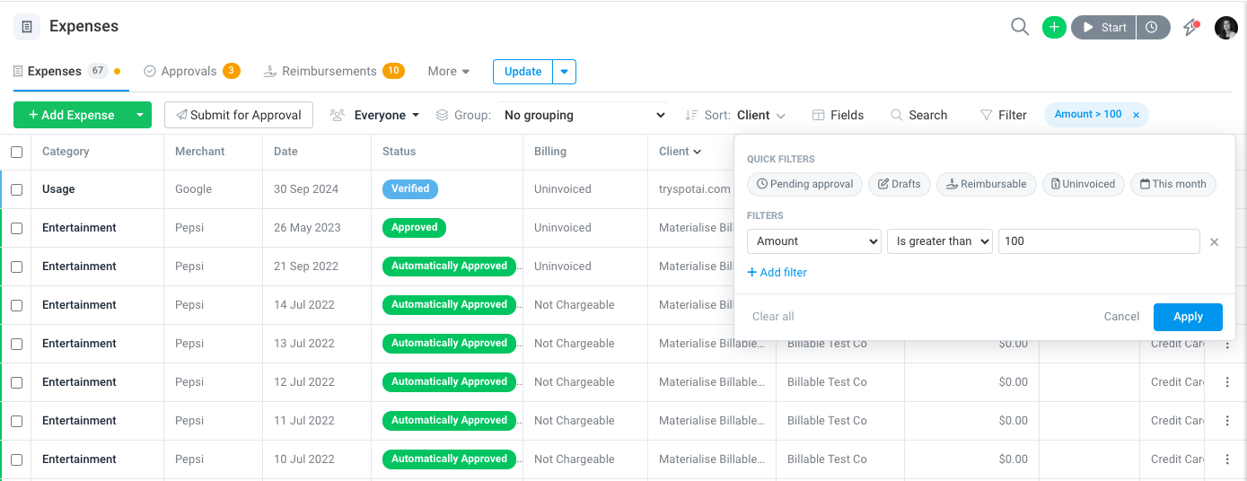This screenshot has width=1247, height=481.
Task: Open the timer clock icon beside Start
Action: click(x=1153, y=27)
